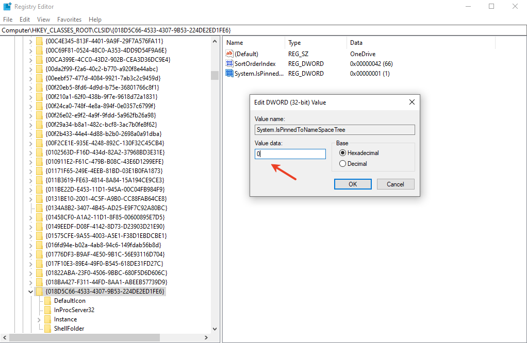Click the folder icon of the highlighted {018D5C66} key
Screen dimensions: 527x343
[x=40, y=291]
